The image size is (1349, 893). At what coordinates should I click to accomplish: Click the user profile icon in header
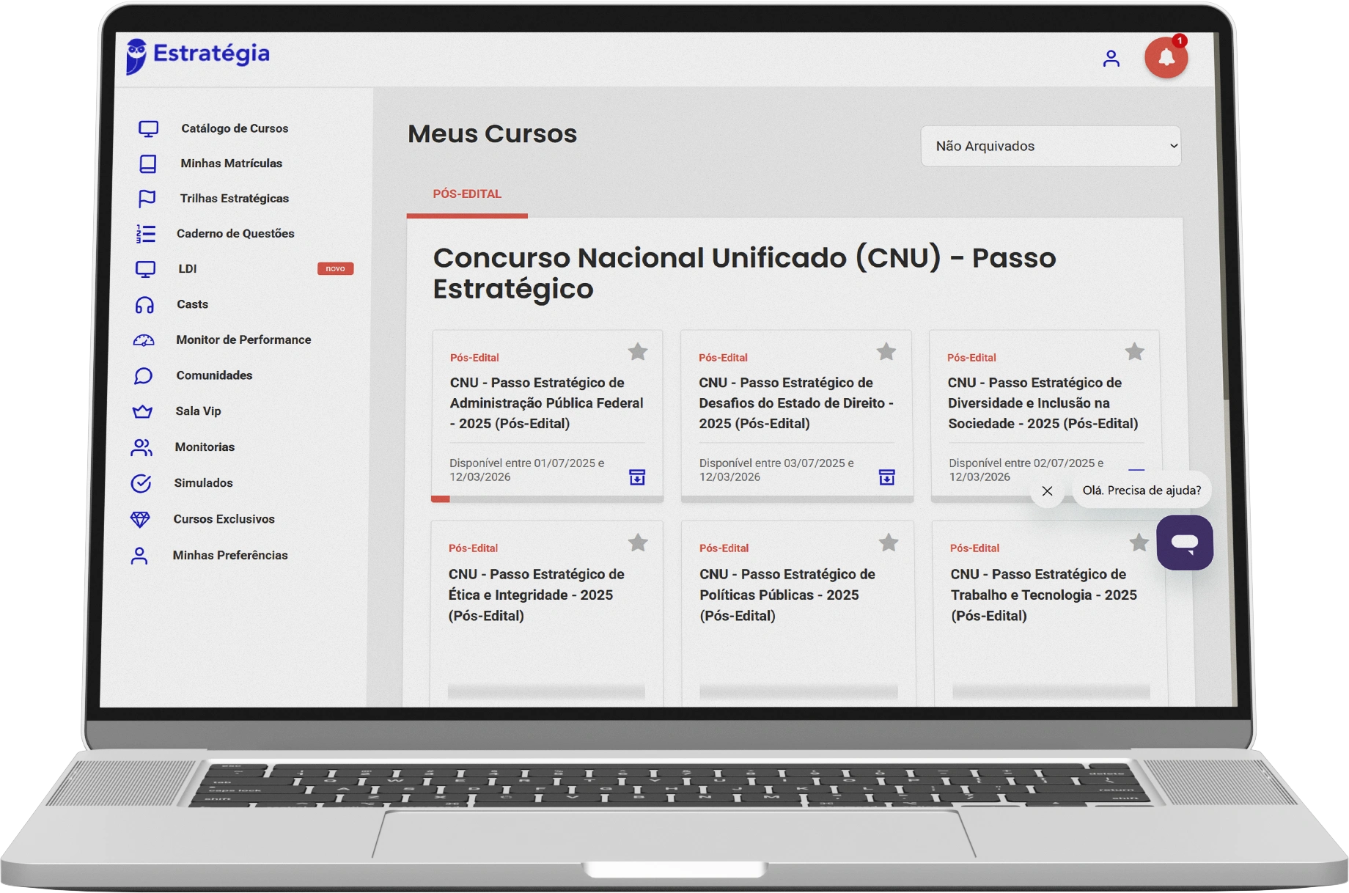[1111, 59]
